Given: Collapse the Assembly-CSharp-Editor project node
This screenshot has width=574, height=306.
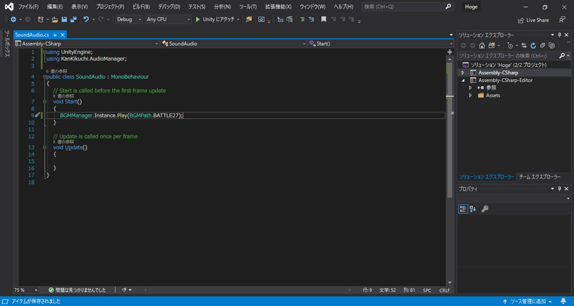Looking at the screenshot, I should tap(463, 80).
